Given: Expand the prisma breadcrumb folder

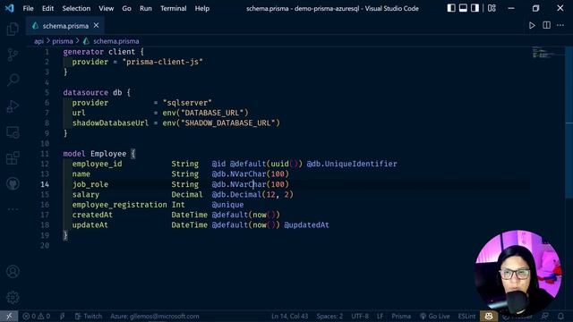Looking at the screenshot, I should pos(63,41).
